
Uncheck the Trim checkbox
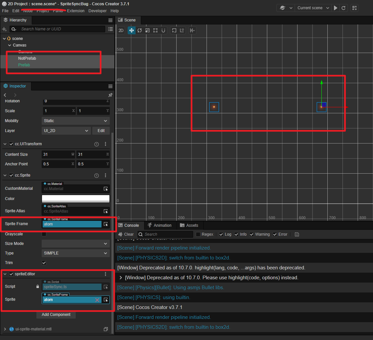[44, 263]
